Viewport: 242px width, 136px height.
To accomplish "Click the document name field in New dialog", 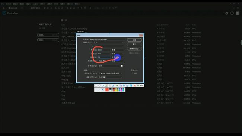I will click(107, 39).
